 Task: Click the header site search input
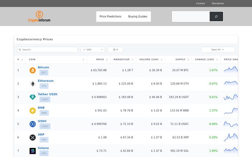pos(191,16)
